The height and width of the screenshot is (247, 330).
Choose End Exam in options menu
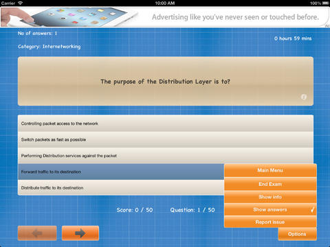coord(270,184)
